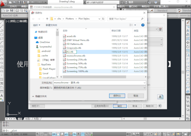
Task: Open the ET extension tools menu
Action: (x=161, y=7)
